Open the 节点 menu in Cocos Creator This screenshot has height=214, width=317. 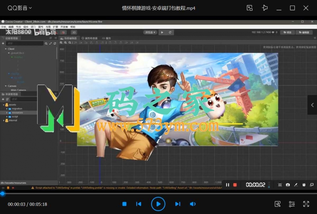18,27
